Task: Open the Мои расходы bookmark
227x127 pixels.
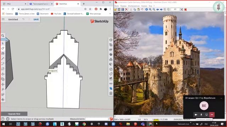Action: point(94,14)
